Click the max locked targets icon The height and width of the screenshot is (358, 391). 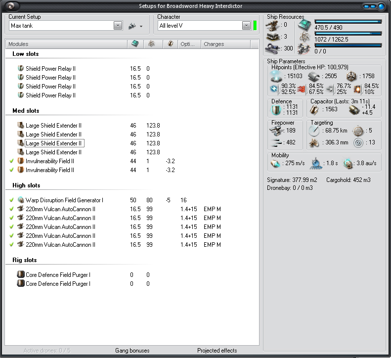358,131
